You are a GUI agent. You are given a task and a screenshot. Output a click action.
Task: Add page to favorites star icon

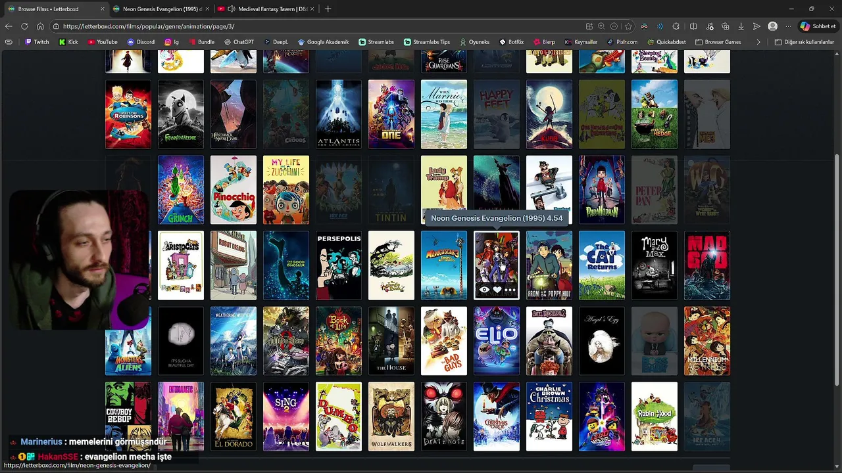(x=628, y=26)
